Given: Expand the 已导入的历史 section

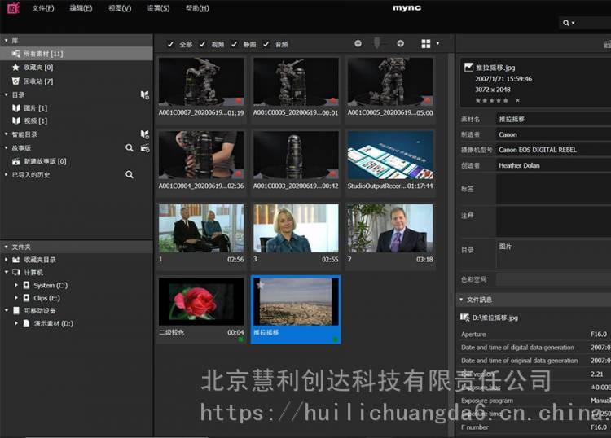Looking at the screenshot, I should [x=6, y=174].
